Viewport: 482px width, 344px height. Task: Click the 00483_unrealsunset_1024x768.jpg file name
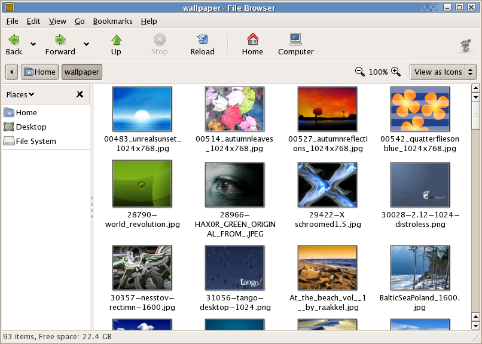pos(143,143)
